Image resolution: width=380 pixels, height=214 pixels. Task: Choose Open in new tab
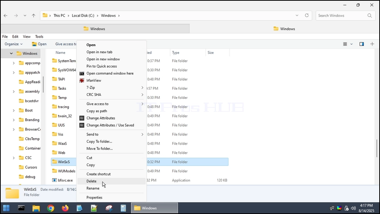(x=112, y=52)
